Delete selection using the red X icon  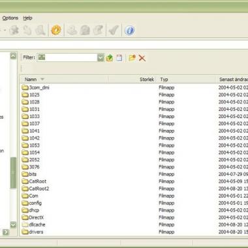142,58
